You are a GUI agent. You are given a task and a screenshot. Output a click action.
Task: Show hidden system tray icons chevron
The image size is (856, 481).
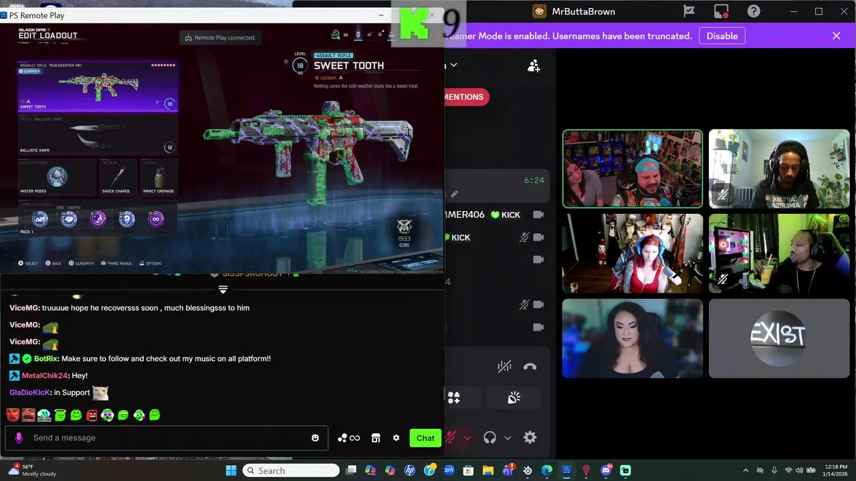[746, 470]
